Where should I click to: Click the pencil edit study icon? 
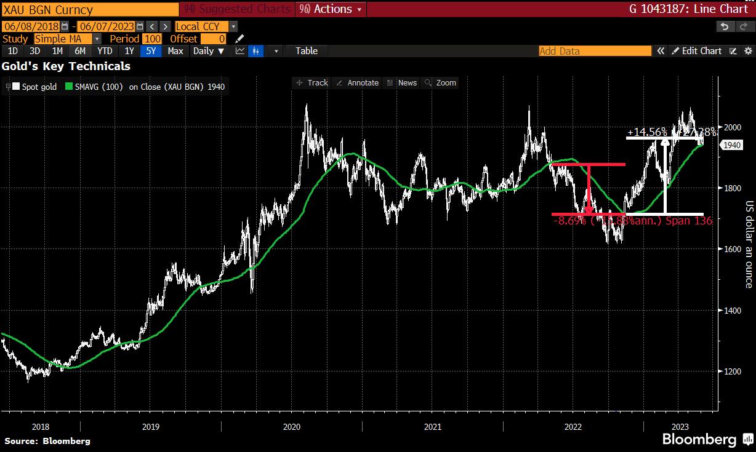pyautogui.click(x=240, y=39)
